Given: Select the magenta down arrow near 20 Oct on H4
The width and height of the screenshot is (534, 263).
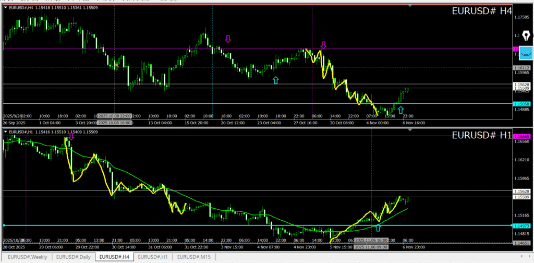Looking at the screenshot, I should (228, 39).
